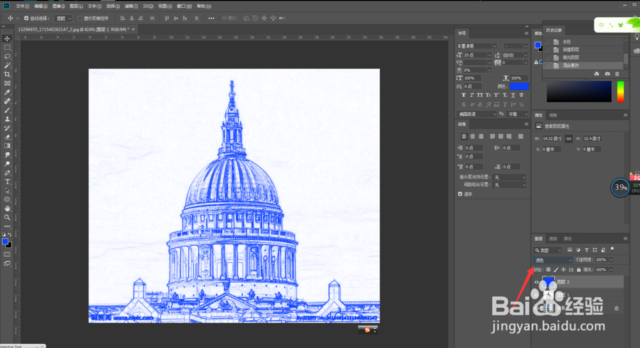Open the layer blend mode dropdown
Viewport: 640px width, 348px height.
point(553,260)
